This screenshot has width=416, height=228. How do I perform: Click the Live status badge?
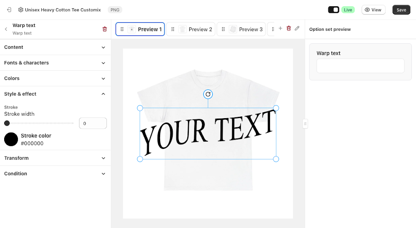[x=348, y=10]
